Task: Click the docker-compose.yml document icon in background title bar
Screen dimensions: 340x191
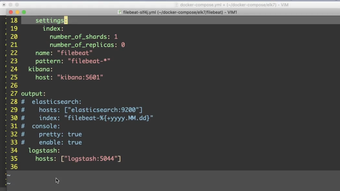Action: (x=176, y=5)
